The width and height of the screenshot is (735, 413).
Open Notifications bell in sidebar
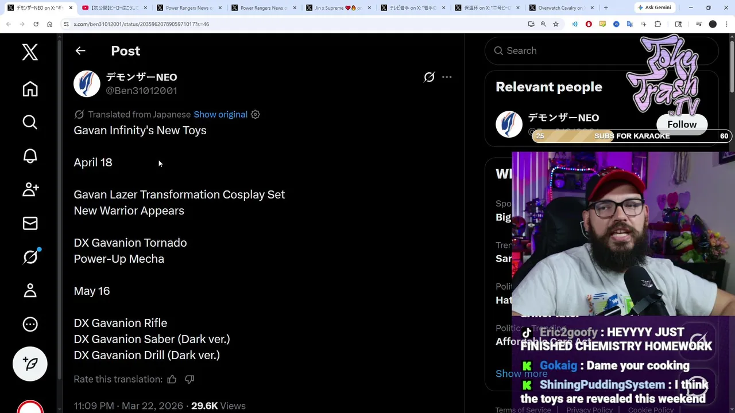[x=30, y=156]
